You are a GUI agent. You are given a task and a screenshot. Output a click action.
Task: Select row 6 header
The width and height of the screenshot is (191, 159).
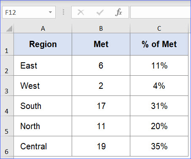pyautogui.click(x=7, y=146)
